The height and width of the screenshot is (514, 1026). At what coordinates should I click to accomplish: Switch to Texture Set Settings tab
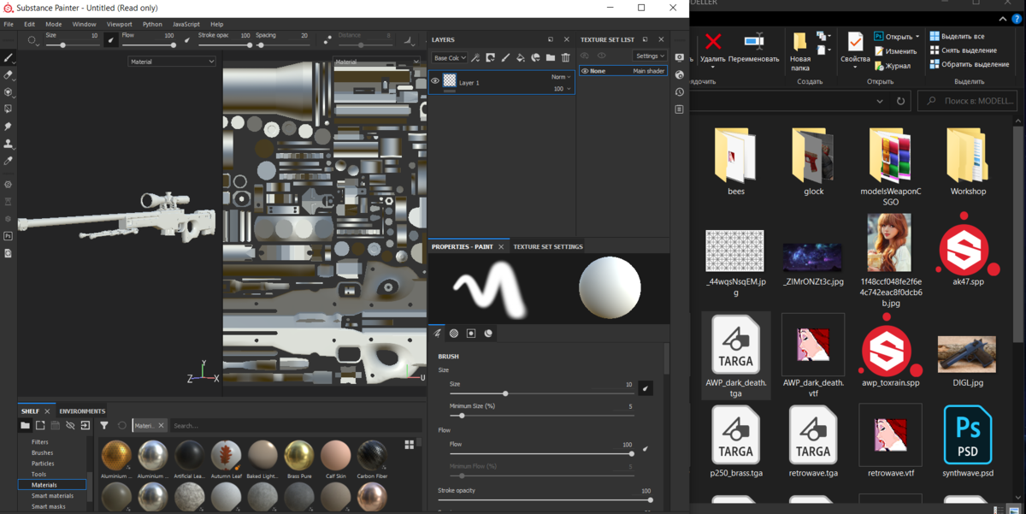click(x=547, y=246)
